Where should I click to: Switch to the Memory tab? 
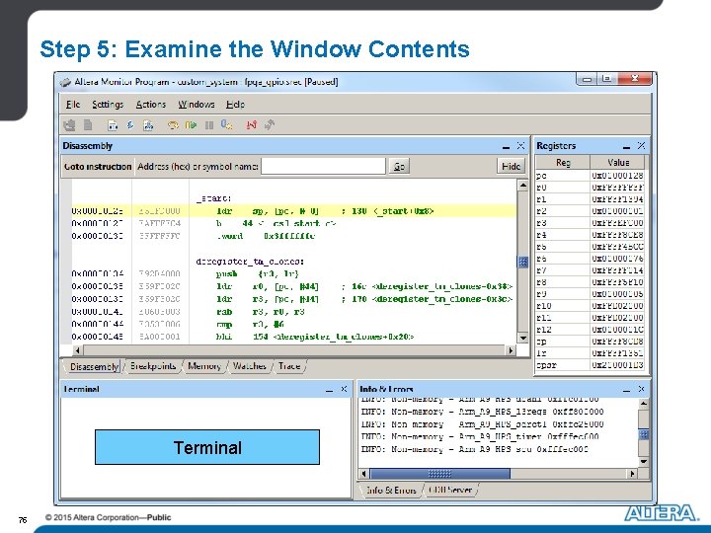tap(204, 366)
